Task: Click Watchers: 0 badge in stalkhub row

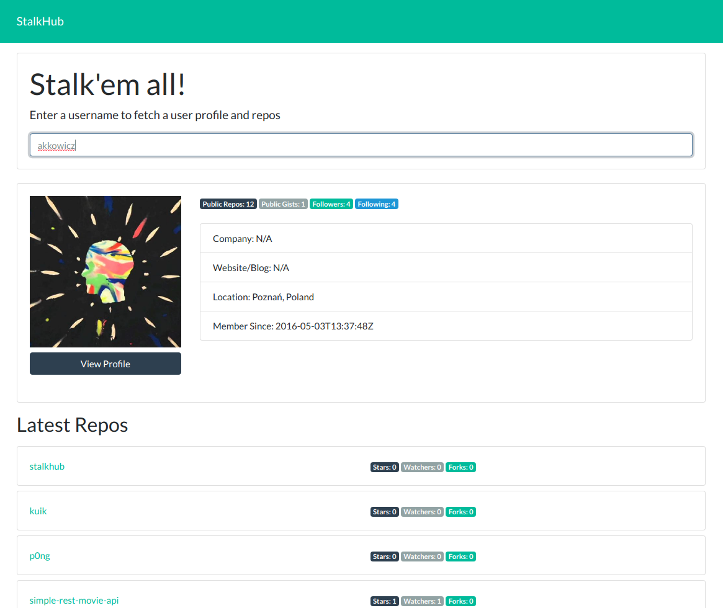Action: (423, 467)
